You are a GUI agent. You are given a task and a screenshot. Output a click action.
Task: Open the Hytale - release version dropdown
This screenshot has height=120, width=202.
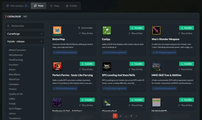tap(25, 41)
